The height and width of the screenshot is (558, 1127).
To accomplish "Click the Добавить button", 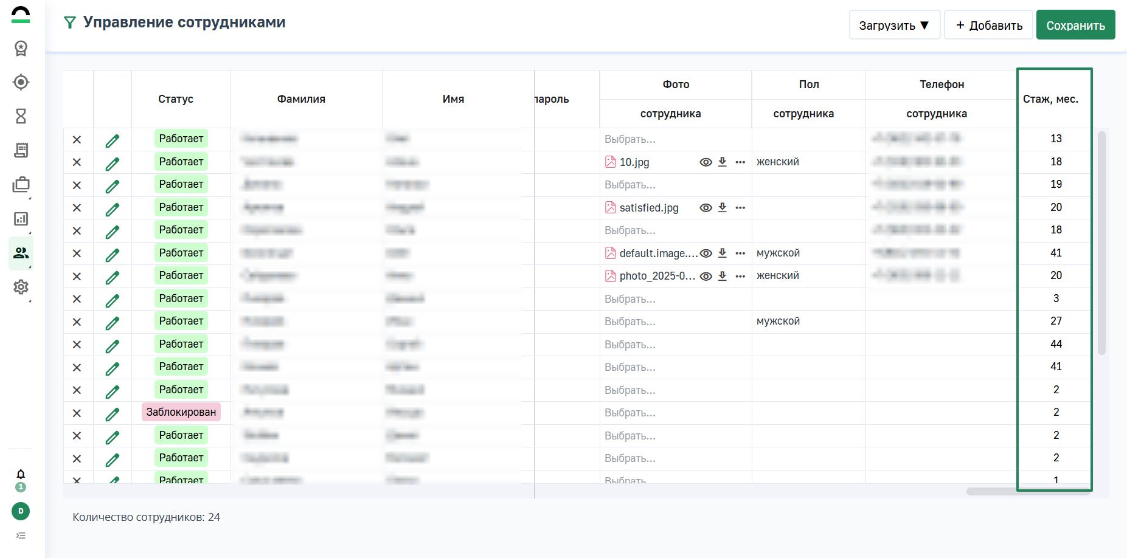I will 989,26.
